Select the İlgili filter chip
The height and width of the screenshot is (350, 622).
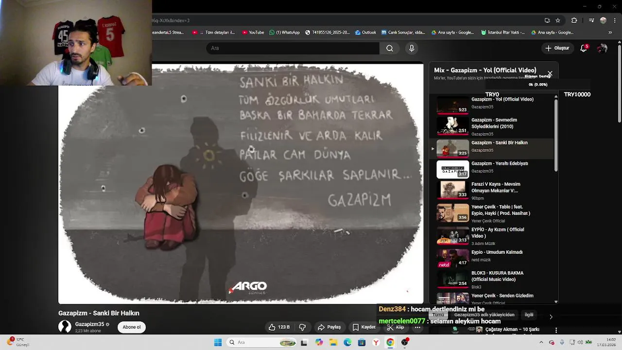click(529, 315)
